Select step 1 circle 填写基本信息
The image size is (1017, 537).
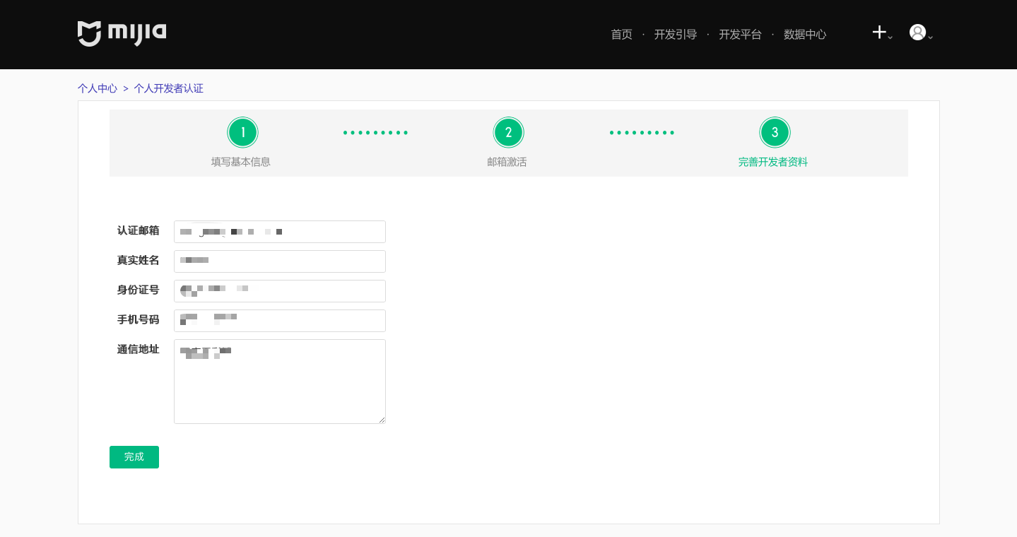(242, 132)
